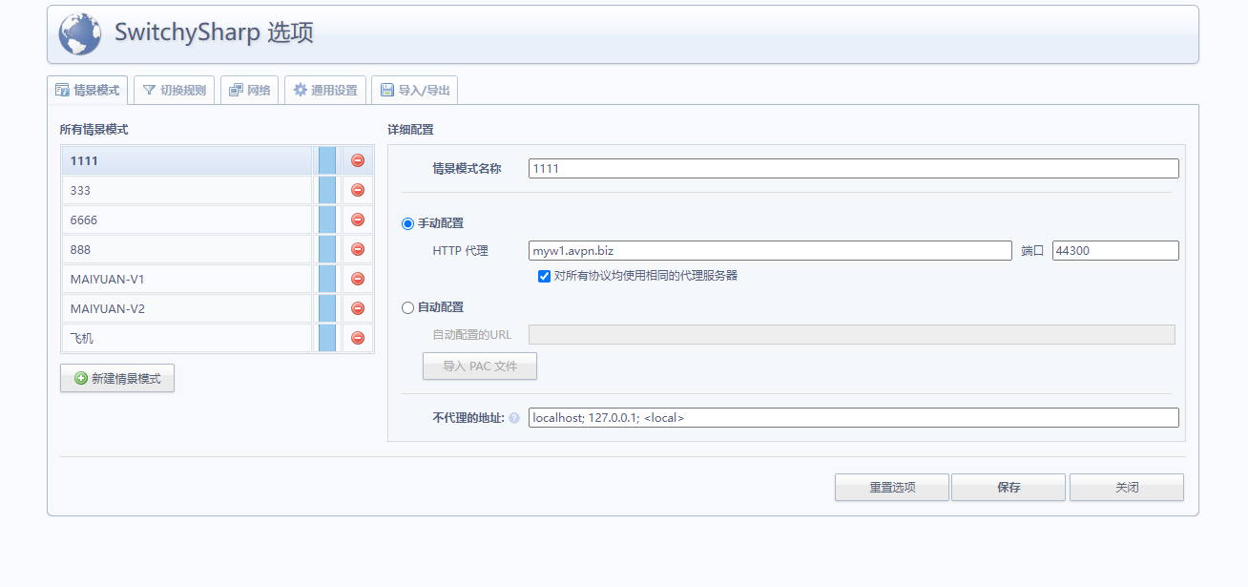Select the MAIYUAN-V2 profile row
Viewport: 1248px width, 587px height.
click(x=187, y=308)
